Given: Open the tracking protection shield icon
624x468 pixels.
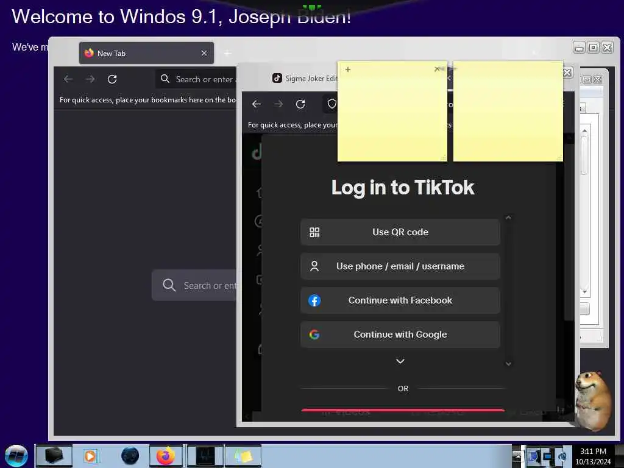Looking at the screenshot, I should tap(332, 104).
